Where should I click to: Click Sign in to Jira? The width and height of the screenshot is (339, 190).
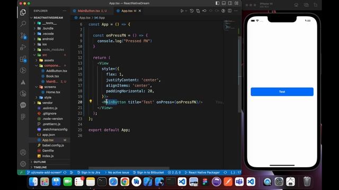pyautogui.click(x=89, y=173)
